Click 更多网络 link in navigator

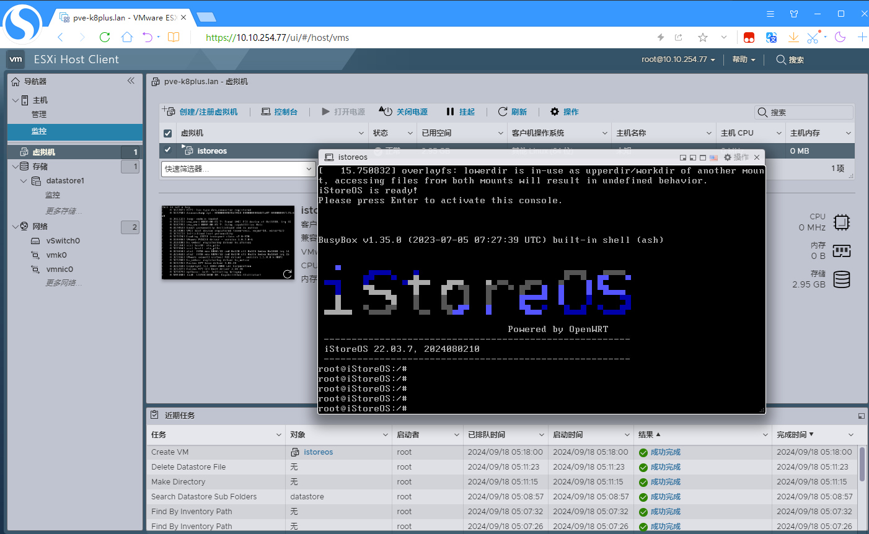[63, 282]
